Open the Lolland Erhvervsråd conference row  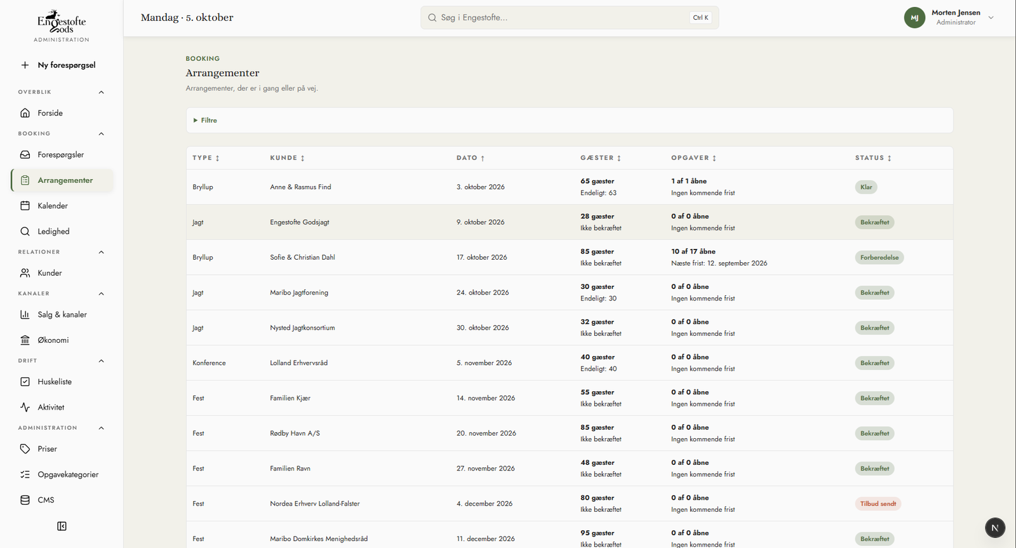(x=570, y=363)
